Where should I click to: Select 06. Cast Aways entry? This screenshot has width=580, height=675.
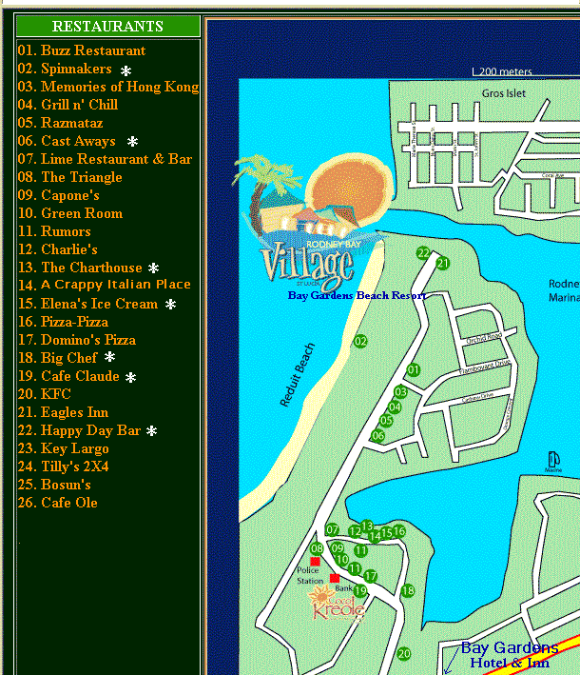pos(67,141)
